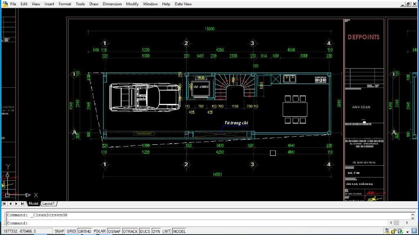Enable SNAP mode on the status bar
Image resolution: width=419 pixels, height=235 pixels.
click(59, 231)
